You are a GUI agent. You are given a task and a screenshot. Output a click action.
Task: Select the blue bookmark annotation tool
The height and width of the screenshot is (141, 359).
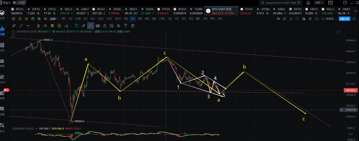pyautogui.click(x=77, y=26)
